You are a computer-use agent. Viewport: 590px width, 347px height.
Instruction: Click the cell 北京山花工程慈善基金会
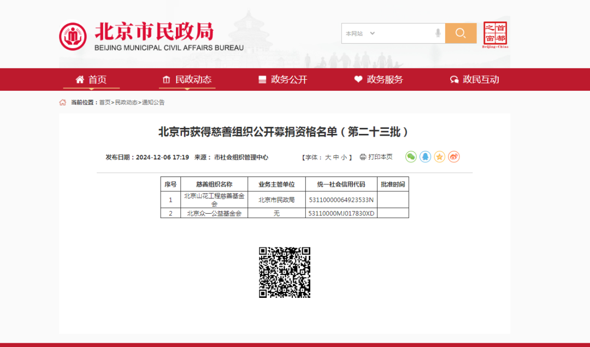pos(214,199)
